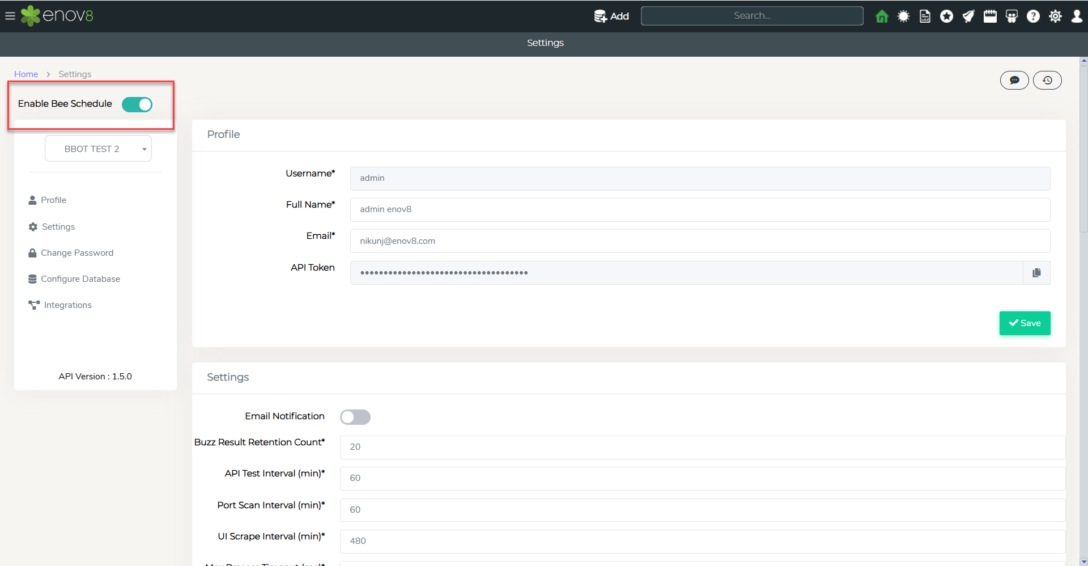Disable the Enable Bee Schedule toggle
Image resolution: width=1088 pixels, height=566 pixels.
[137, 104]
